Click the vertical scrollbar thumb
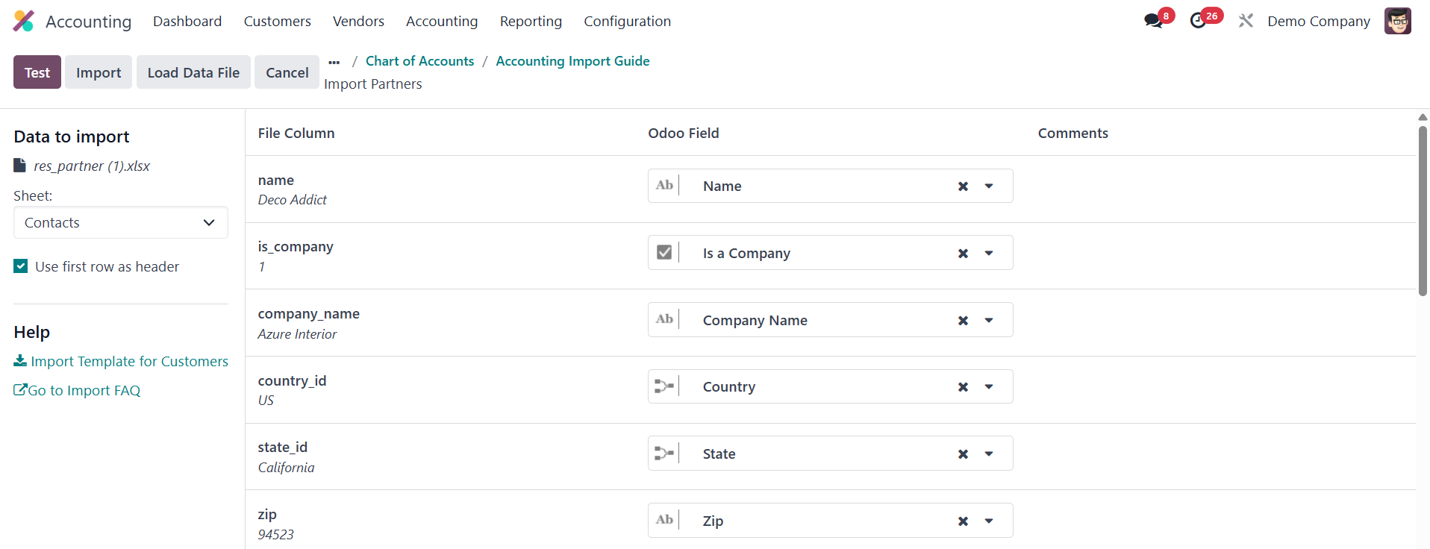Image resolution: width=1430 pixels, height=549 pixels. click(x=1423, y=212)
